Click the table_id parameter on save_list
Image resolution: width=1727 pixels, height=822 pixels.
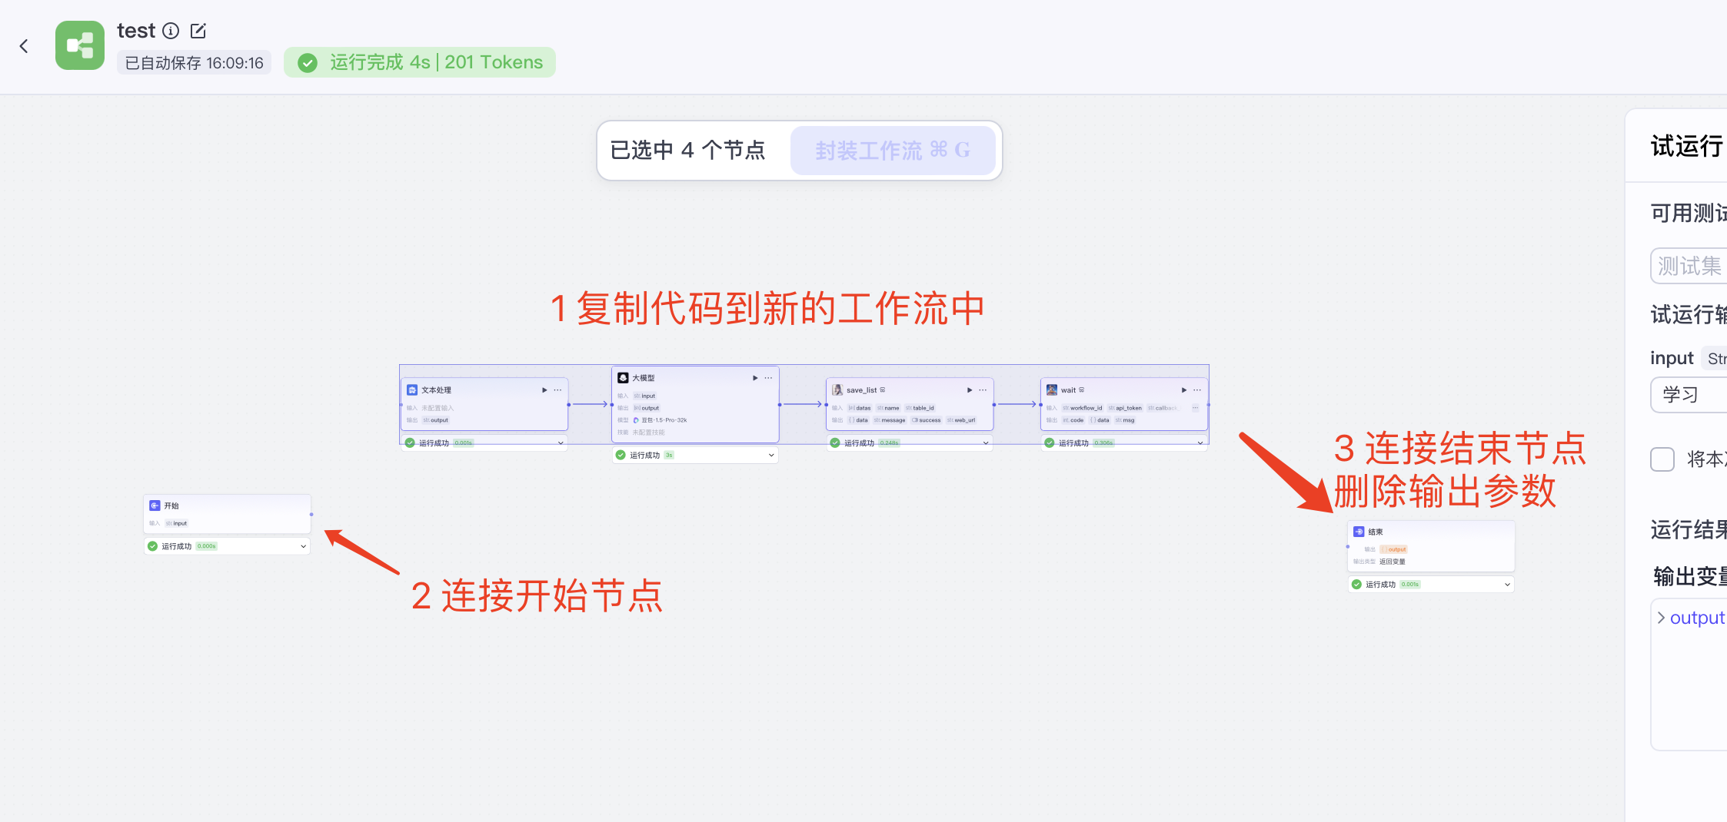[x=920, y=408]
